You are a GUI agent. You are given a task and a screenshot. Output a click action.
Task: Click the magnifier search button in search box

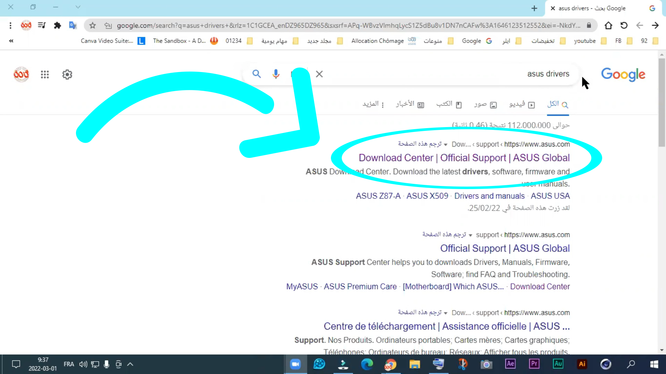256,74
